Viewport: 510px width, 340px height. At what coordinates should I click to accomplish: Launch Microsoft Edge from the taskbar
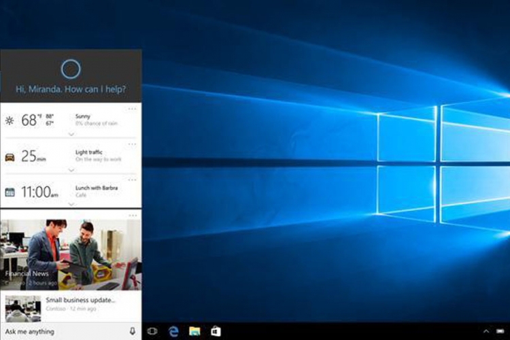[x=173, y=331]
